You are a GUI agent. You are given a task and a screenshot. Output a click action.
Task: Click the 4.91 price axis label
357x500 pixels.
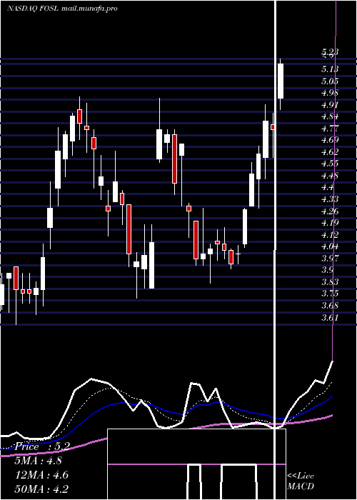pyautogui.click(x=330, y=105)
